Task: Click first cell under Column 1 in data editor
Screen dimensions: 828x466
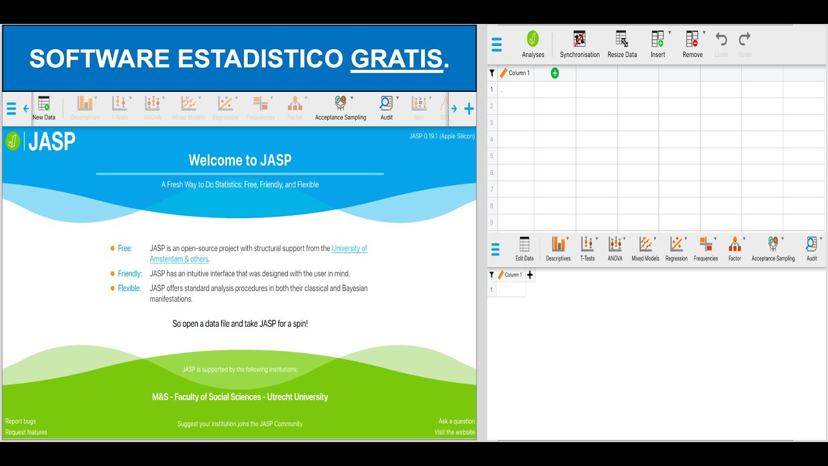Action: click(516, 89)
